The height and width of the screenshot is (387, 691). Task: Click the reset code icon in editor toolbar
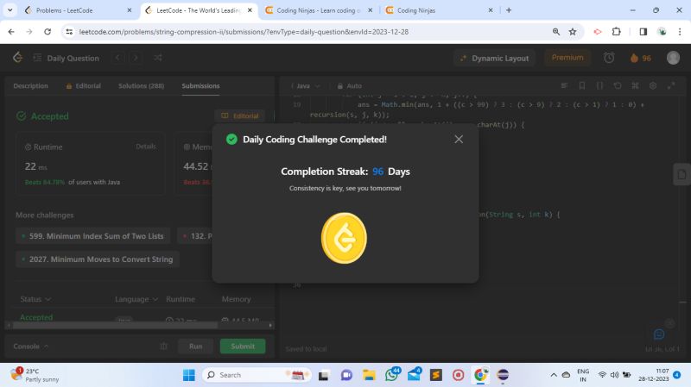point(618,85)
